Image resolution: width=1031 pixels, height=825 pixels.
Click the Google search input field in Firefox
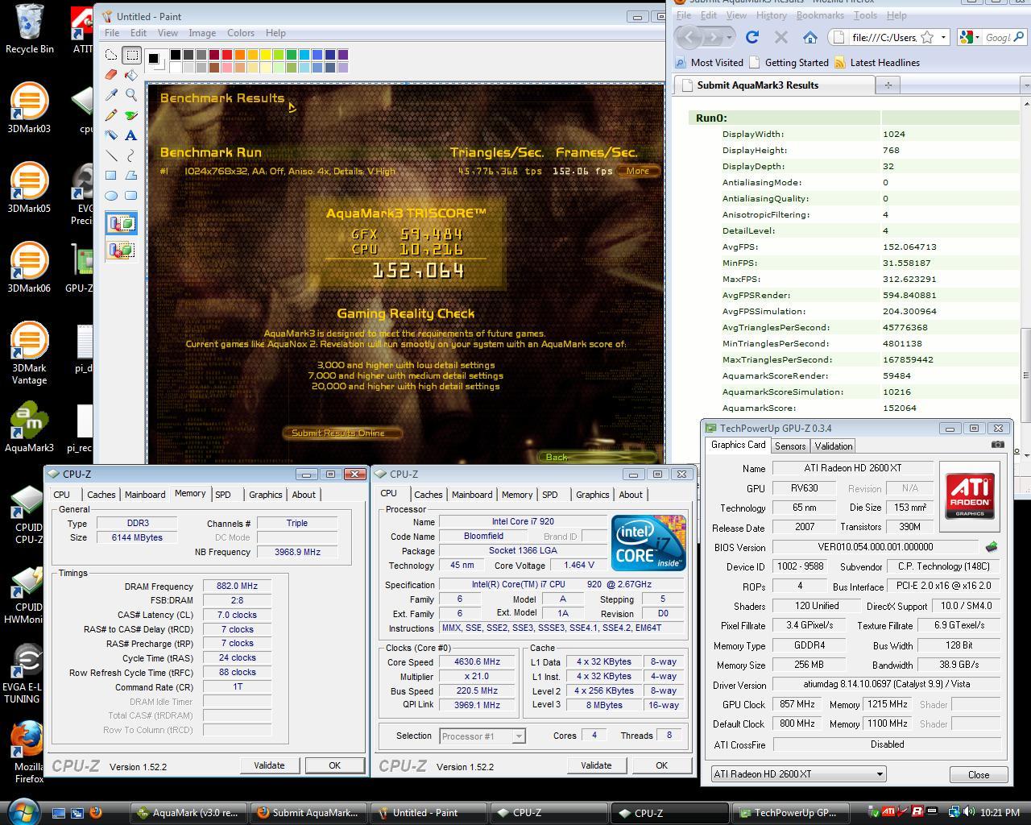coord(997,37)
